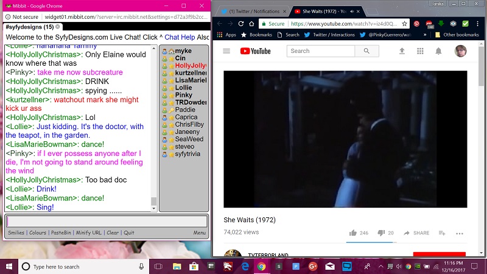This screenshot has height=274, width=487.
Task: Add video to a playlist
Action: tap(442, 233)
